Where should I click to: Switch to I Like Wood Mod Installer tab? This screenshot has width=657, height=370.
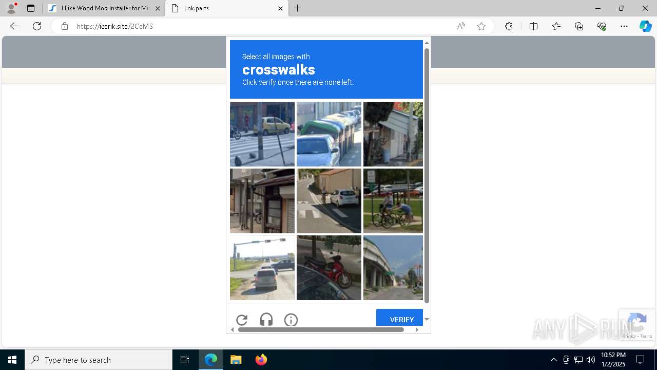tap(105, 8)
